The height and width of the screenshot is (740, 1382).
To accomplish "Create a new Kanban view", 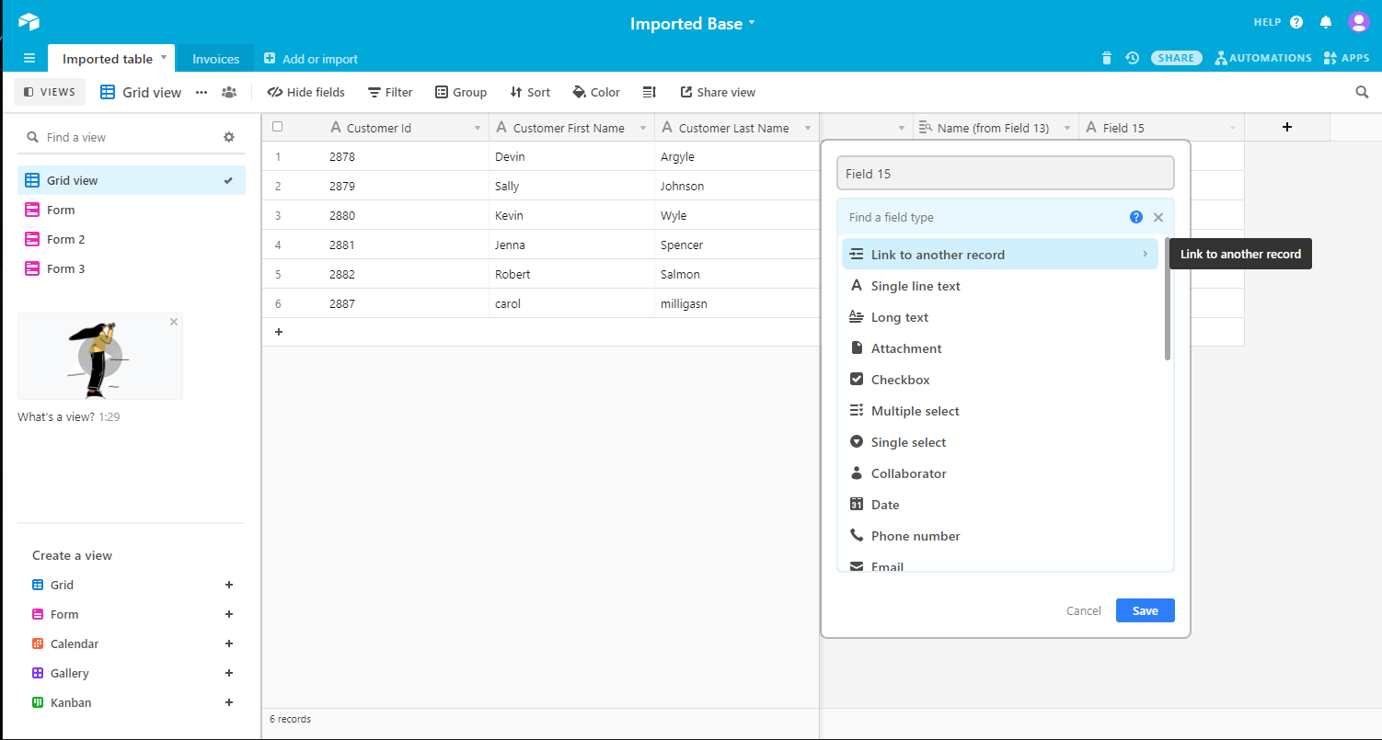I will click(132, 702).
